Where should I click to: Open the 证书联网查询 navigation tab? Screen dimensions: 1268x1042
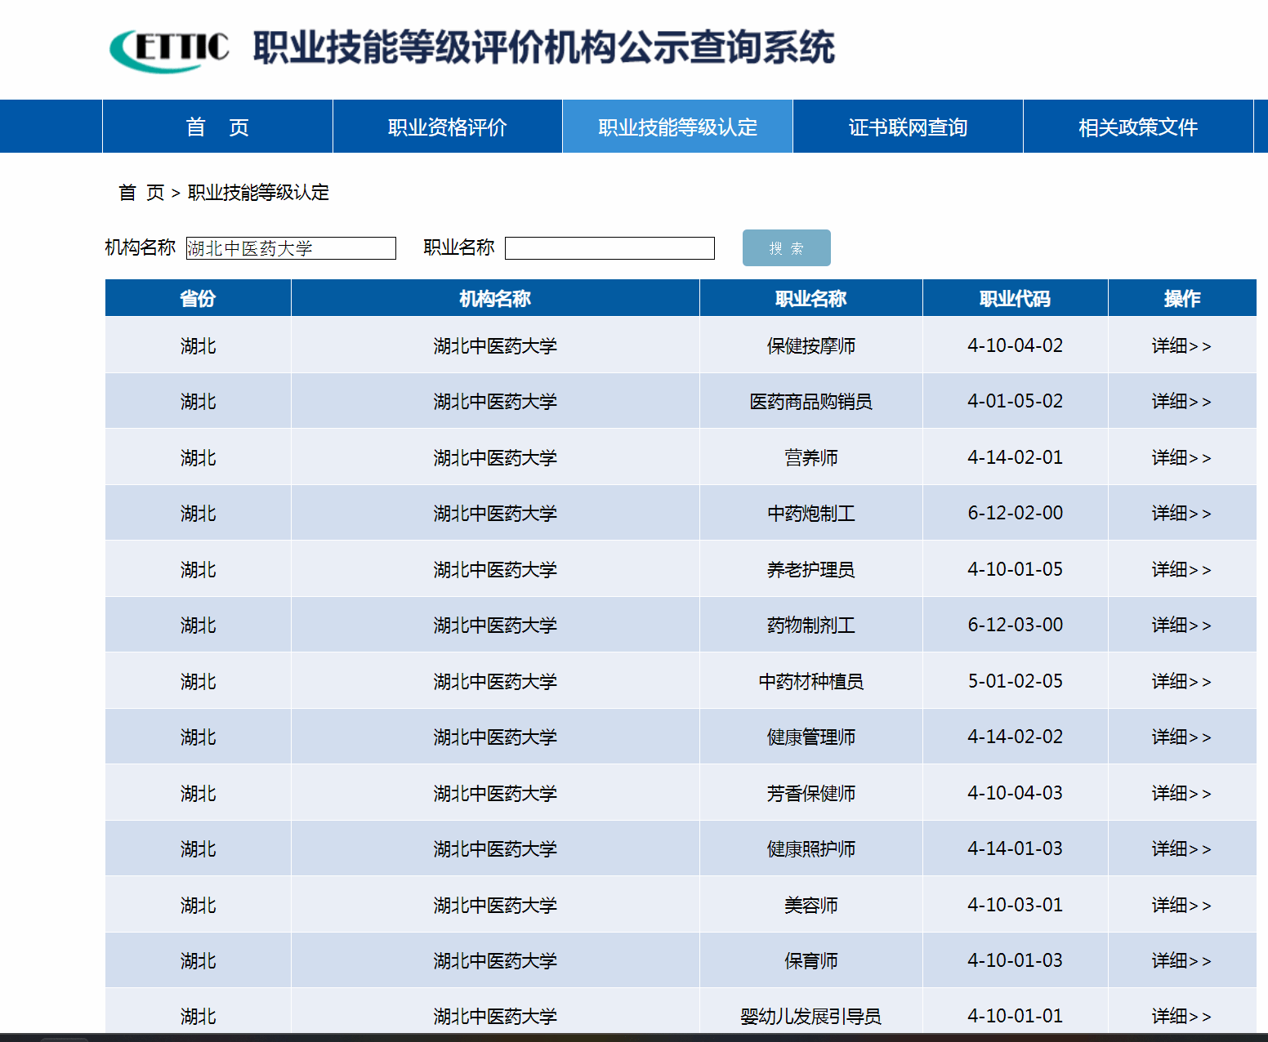[908, 127]
